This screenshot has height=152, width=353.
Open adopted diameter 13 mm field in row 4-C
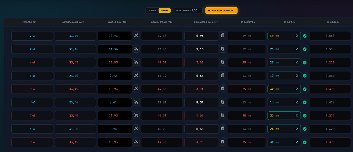(x=284, y=102)
